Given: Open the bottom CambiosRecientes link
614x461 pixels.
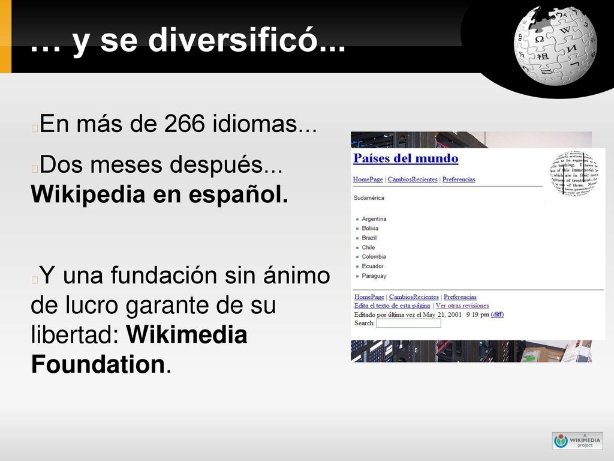Looking at the screenshot, I should pyautogui.click(x=414, y=297).
